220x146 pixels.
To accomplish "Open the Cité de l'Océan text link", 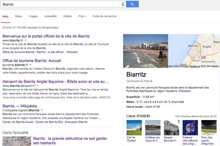I will click(x=131, y=139).
